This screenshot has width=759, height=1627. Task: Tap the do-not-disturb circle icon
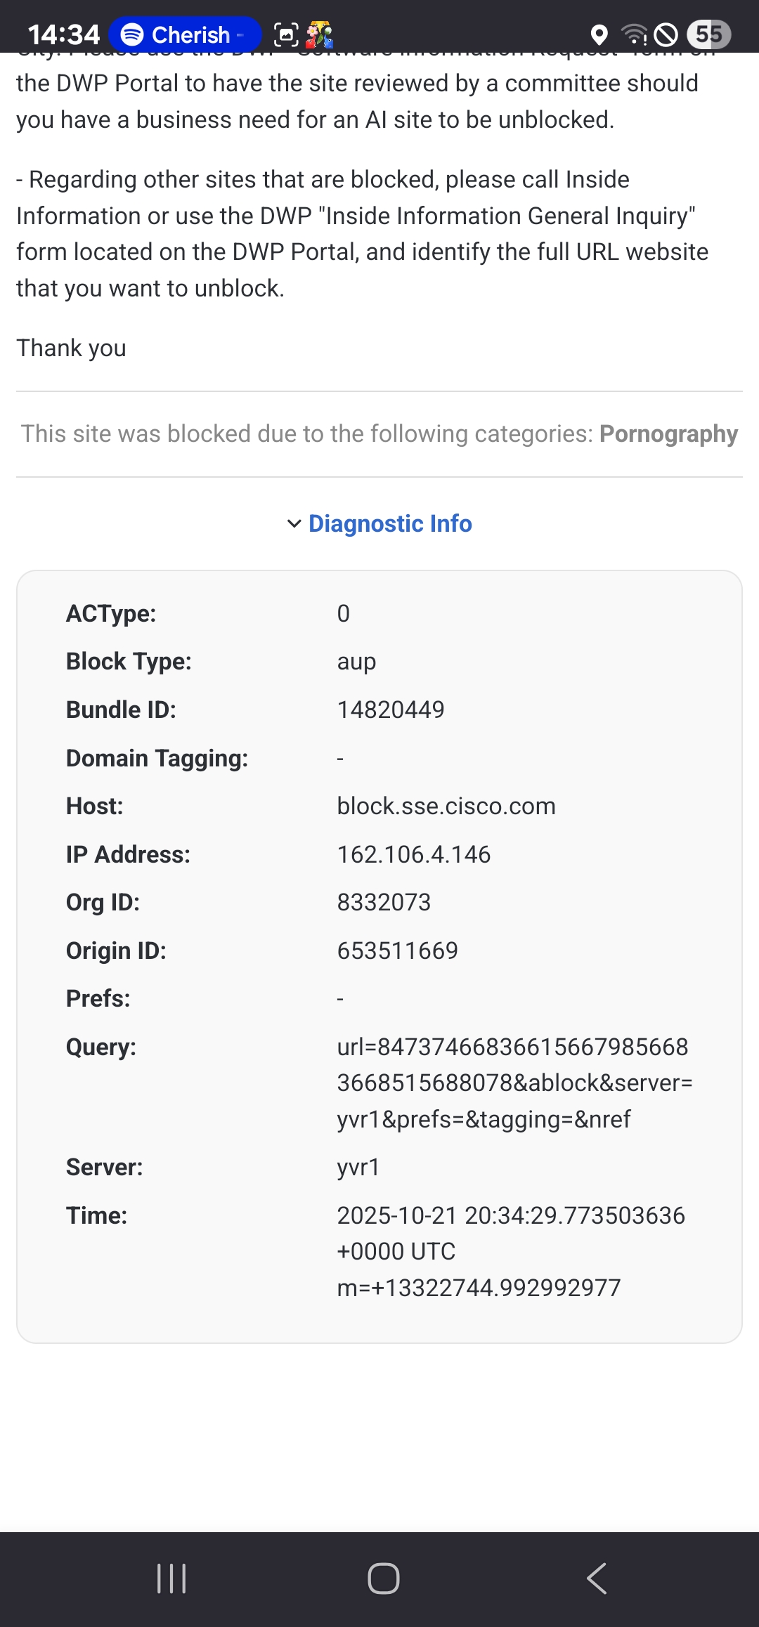coord(666,34)
